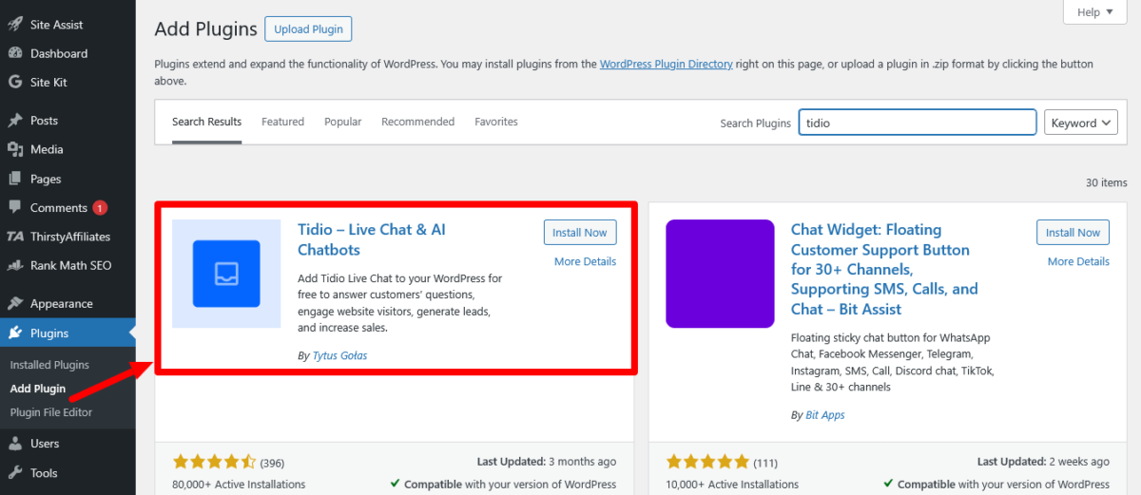1141x495 pixels.
Task: Click the Tidio plugin logo thumbnail
Action: coord(226,274)
